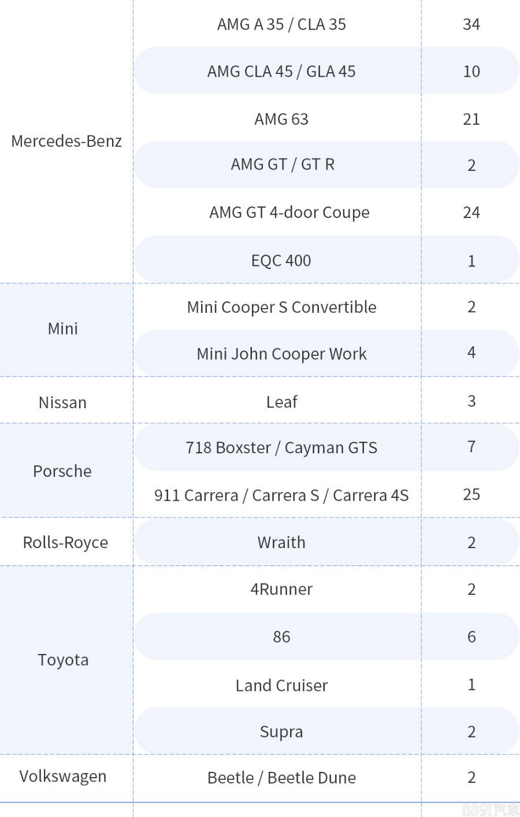Image resolution: width=520 pixels, height=817 pixels.
Task: Click the 4Runner model entry
Action: click(x=281, y=589)
